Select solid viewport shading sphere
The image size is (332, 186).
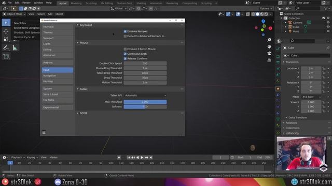(257, 14)
